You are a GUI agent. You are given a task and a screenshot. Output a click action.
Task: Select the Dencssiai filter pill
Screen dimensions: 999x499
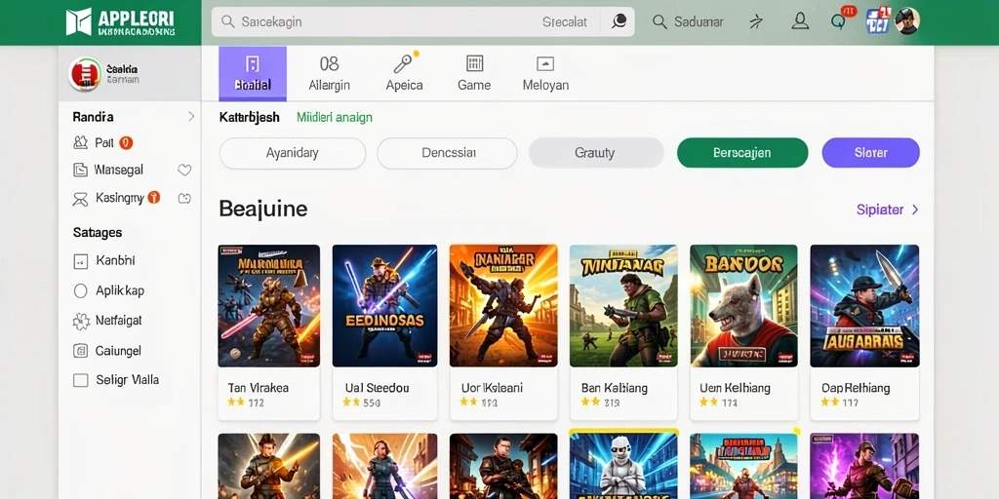tap(447, 153)
